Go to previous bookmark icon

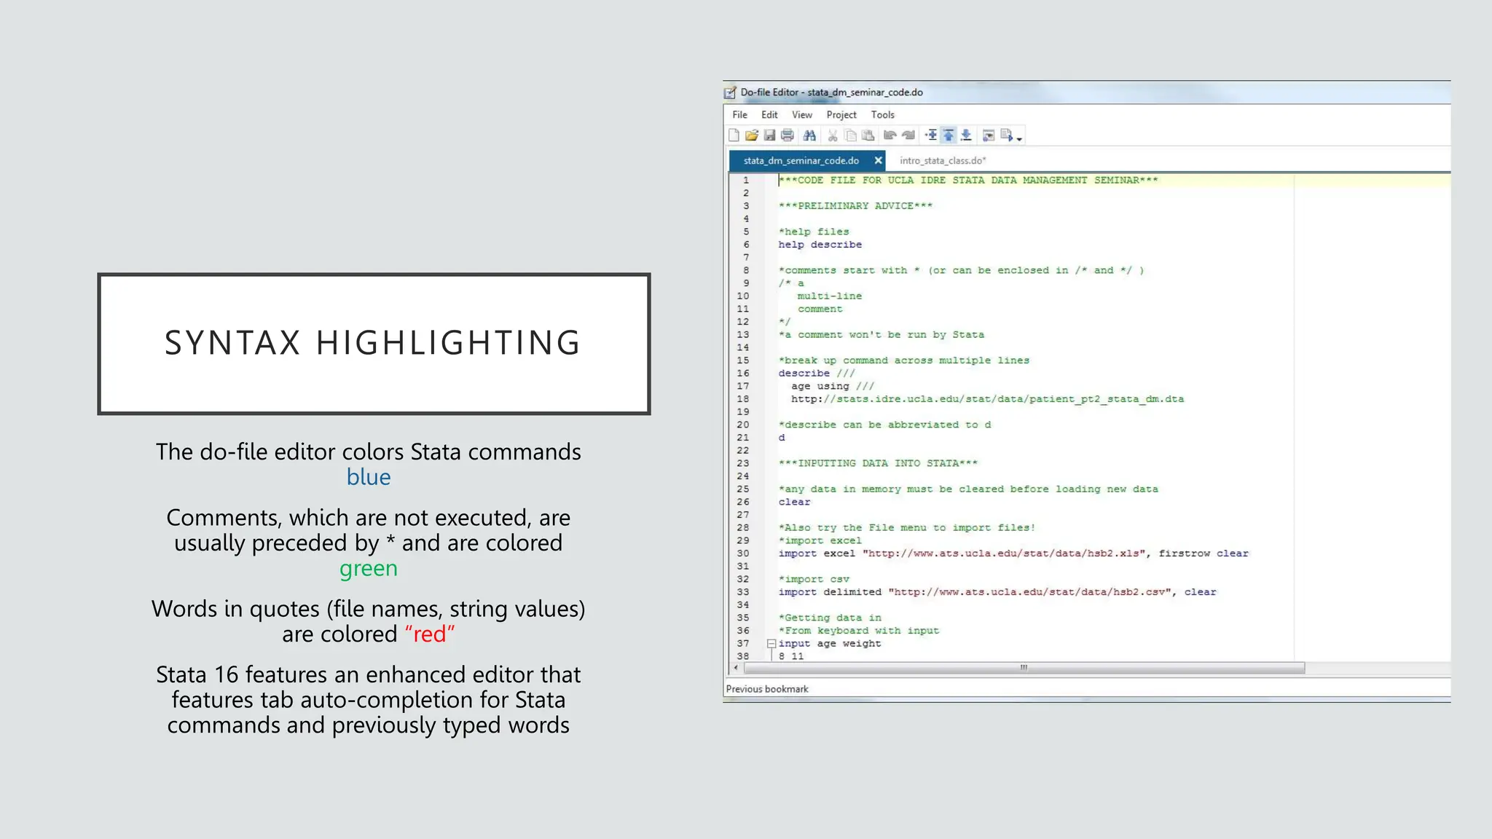pos(949,135)
